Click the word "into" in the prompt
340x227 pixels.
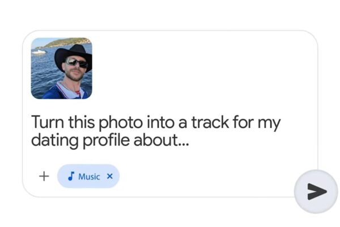161,123
